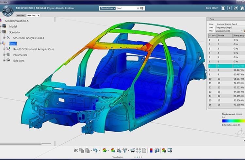The height and width of the screenshot is (160, 245).
Task: Click the Mode column header
Action: pyautogui.click(x=225, y=36)
